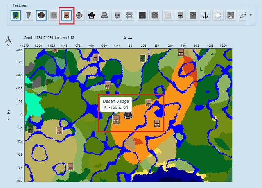Toggle the blue-outlined dark disc feature icon
Viewport: 262px width, 188px height.
[41, 15]
